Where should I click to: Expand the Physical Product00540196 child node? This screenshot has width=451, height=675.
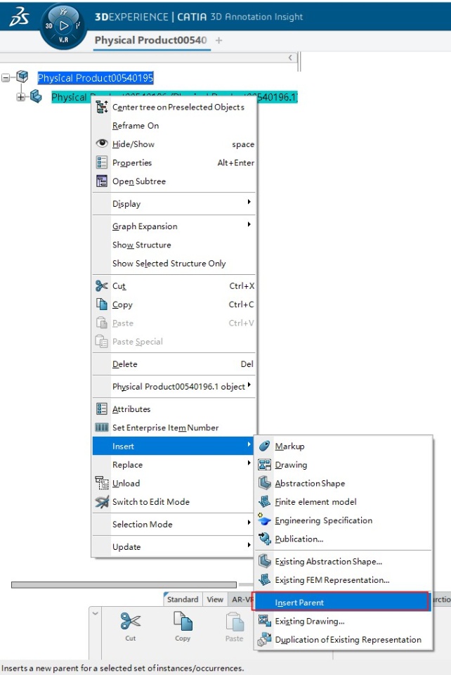tap(20, 97)
